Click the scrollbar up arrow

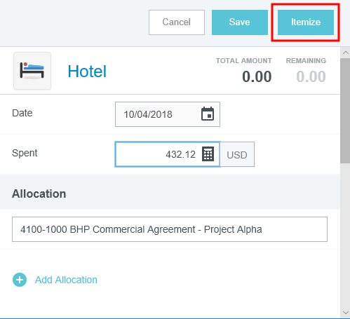pyautogui.click(x=345, y=53)
